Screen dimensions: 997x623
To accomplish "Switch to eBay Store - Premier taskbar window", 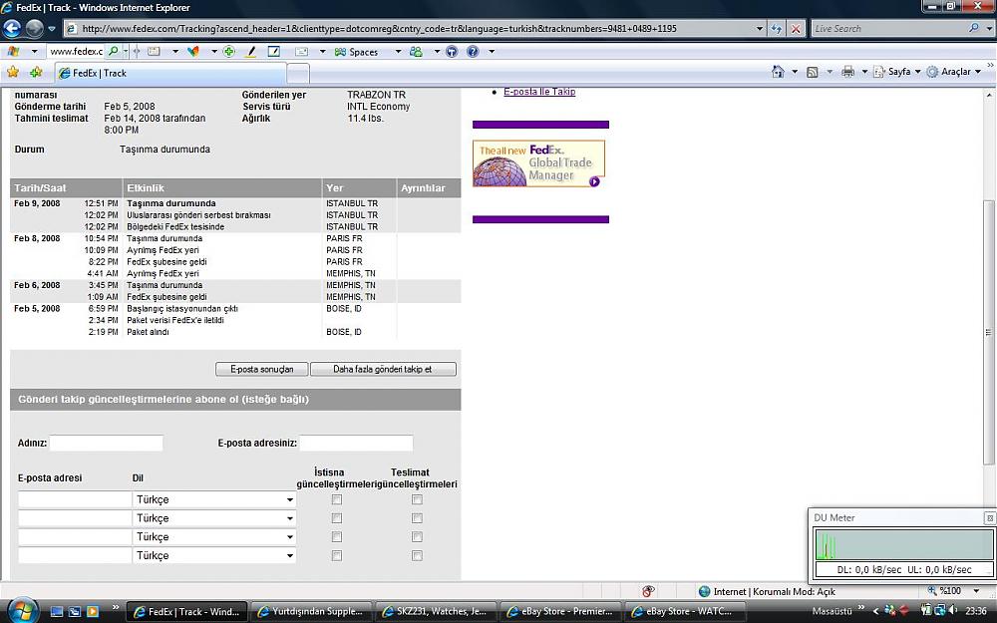I will click(x=560, y=612).
